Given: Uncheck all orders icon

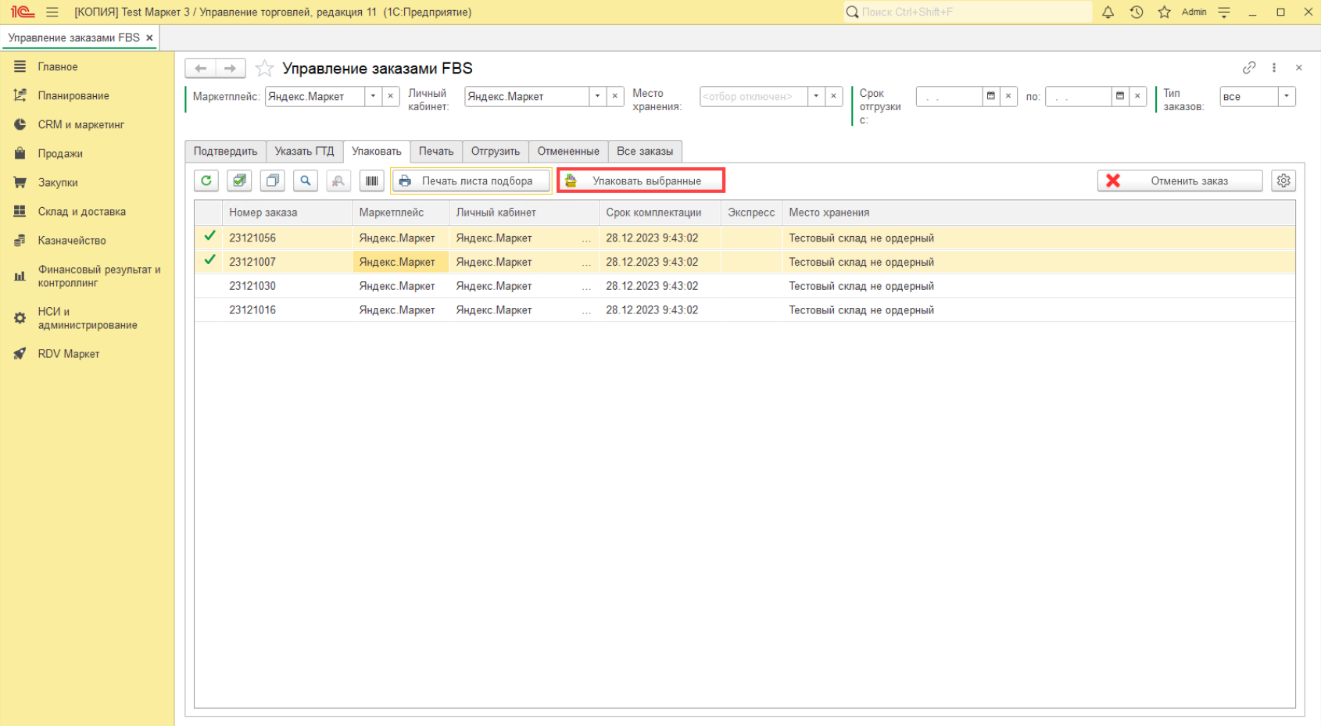Looking at the screenshot, I should point(273,181).
